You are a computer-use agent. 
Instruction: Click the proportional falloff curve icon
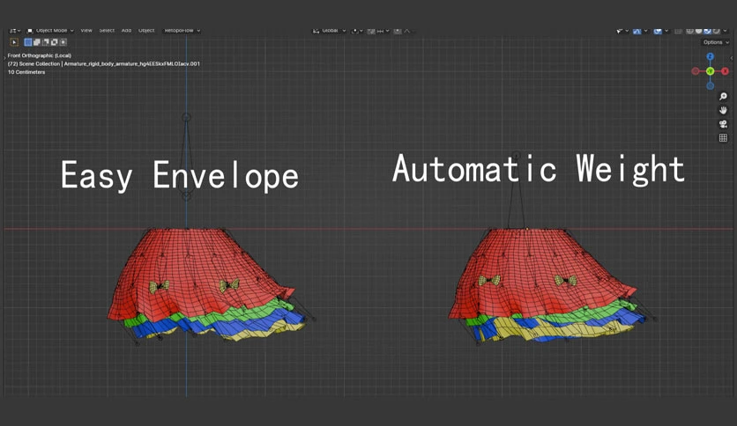coord(407,31)
